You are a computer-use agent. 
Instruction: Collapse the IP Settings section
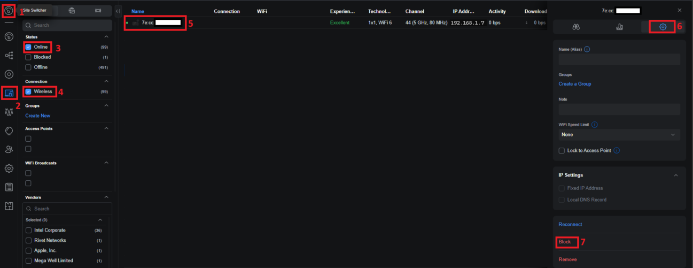(x=675, y=175)
